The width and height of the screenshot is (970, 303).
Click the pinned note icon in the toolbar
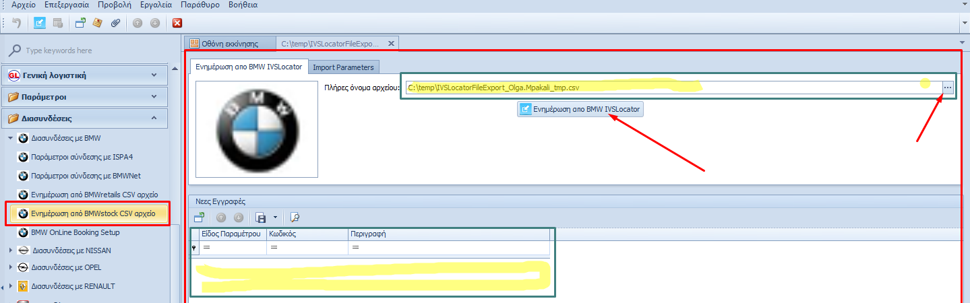tap(98, 23)
